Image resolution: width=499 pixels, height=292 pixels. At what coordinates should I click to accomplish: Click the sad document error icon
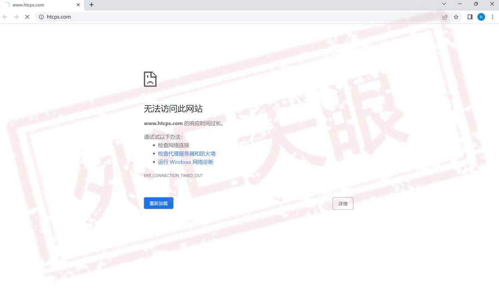[150, 78]
